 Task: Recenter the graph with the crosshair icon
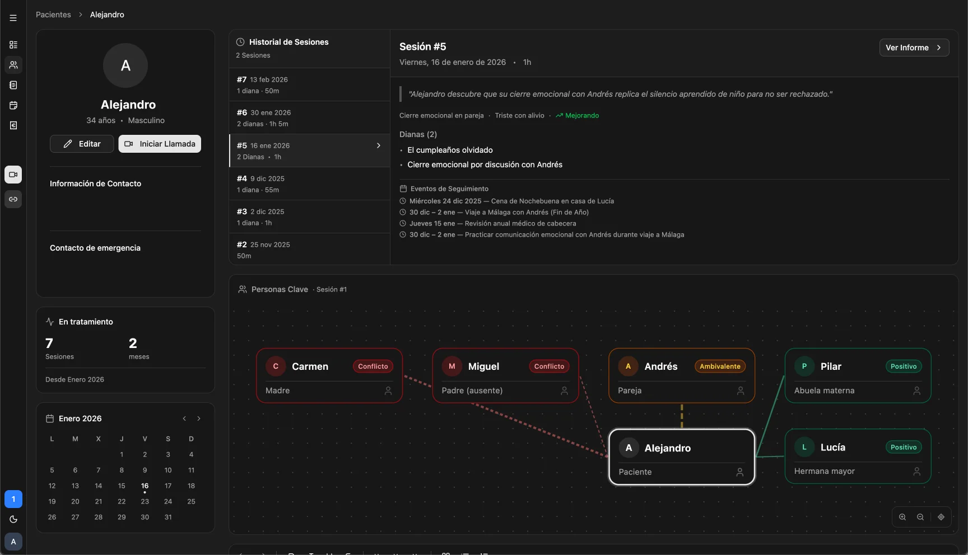[x=941, y=517]
